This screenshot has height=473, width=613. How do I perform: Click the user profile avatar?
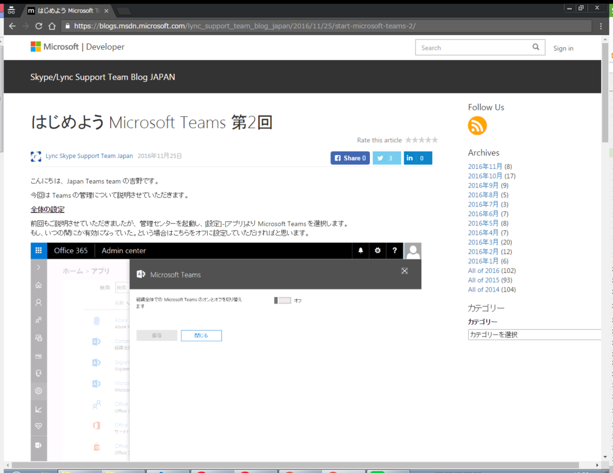coord(412,251)
